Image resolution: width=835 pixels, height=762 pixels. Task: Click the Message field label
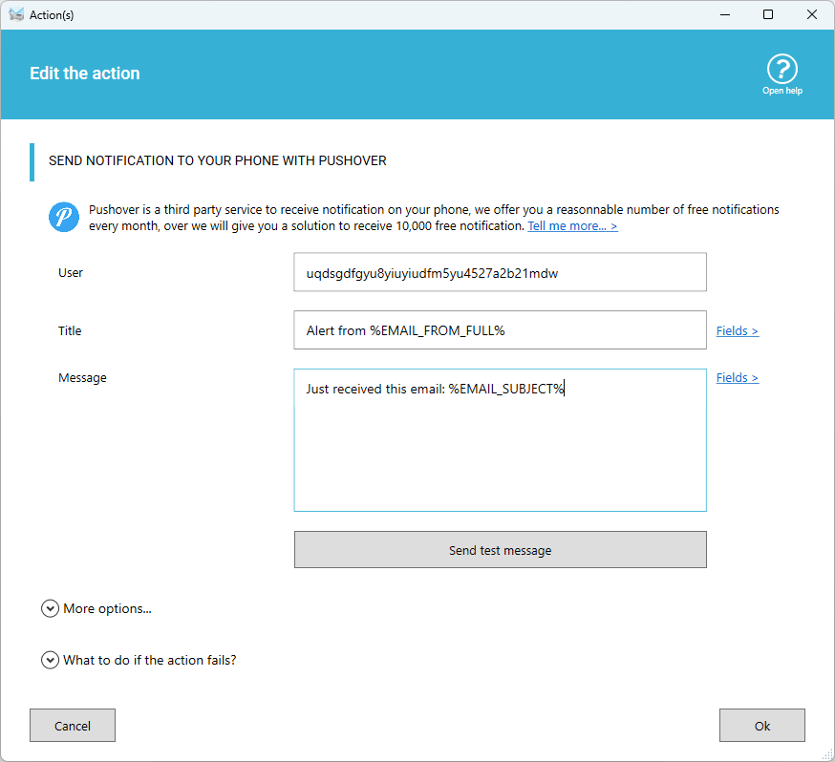(x=82, y=378)
